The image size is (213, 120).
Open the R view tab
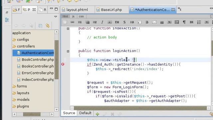tap(43, 10)
